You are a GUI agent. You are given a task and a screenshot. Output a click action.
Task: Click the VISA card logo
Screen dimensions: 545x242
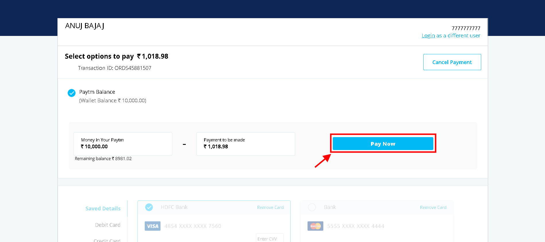[x=152, y=226]
